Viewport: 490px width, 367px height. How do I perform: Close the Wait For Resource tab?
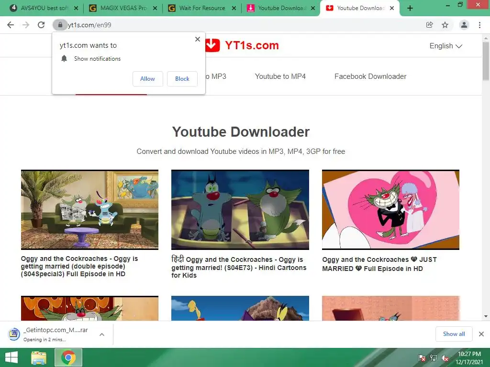(x=234, y=9)
